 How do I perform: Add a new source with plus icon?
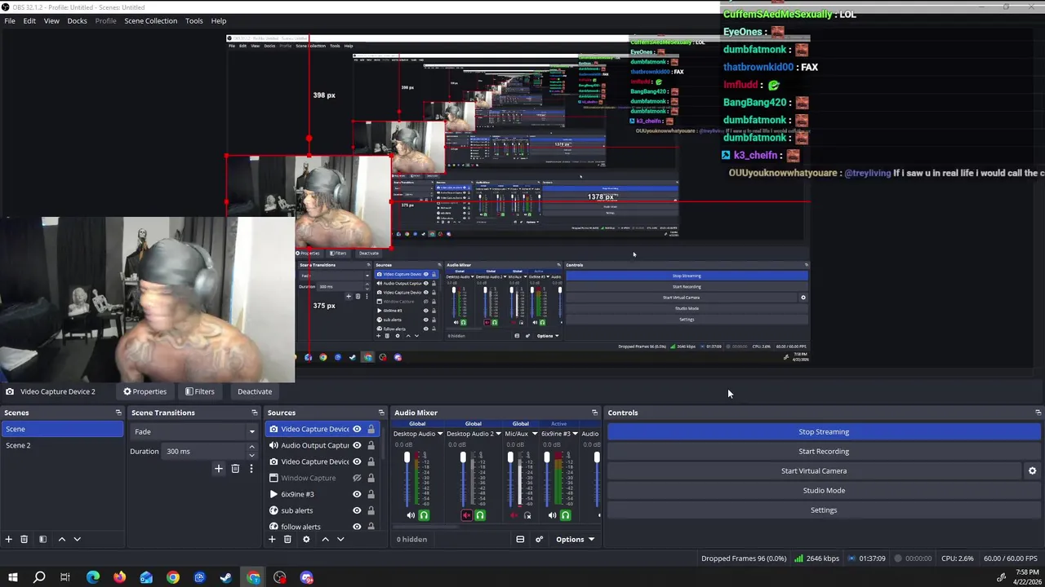(272, 539)
